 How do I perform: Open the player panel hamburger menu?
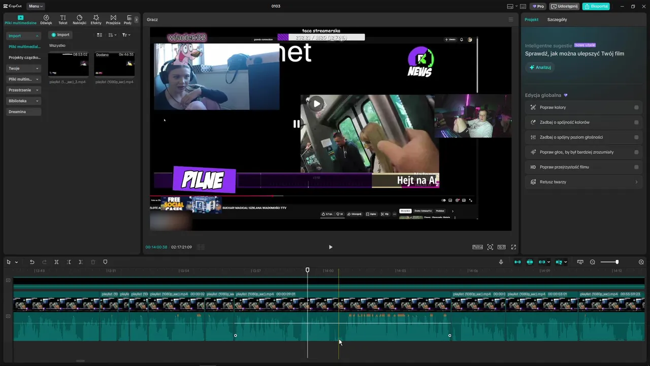point(511,19)
